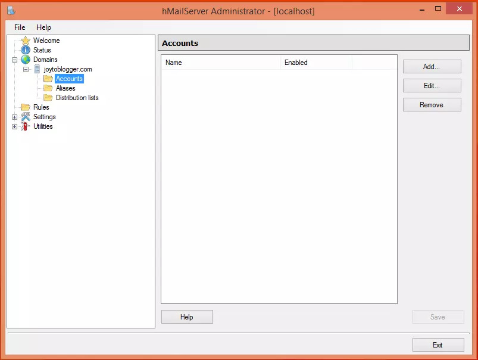Expand the Utilities tree node
The width and height of the screenshot is (478, 360).
click(15, 126)
